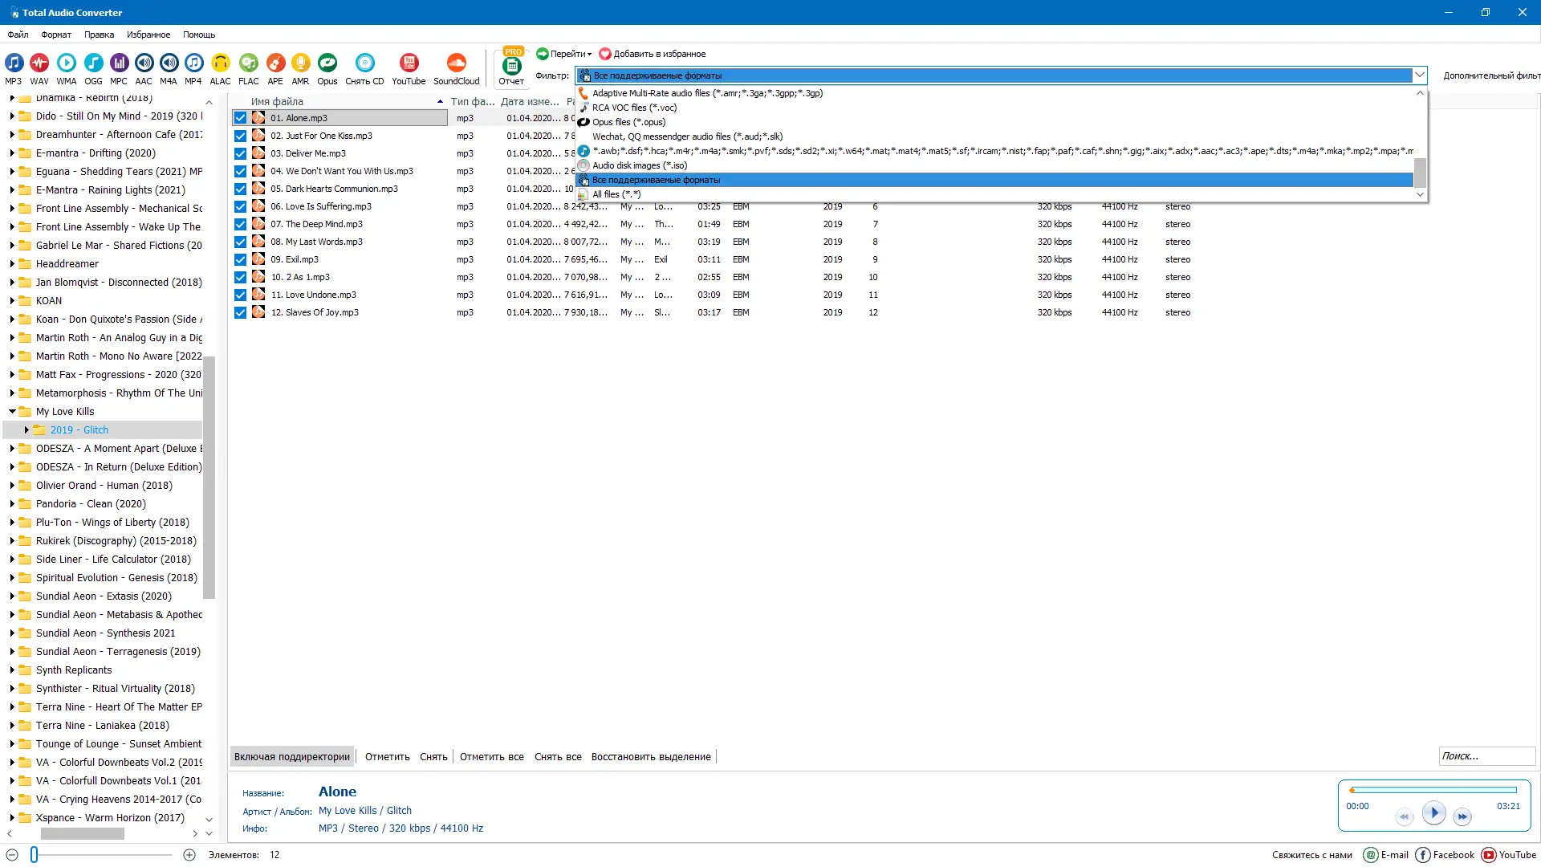The image size is (1541, 867).
Task: Select the FLAC format icon
Action: 248,63
